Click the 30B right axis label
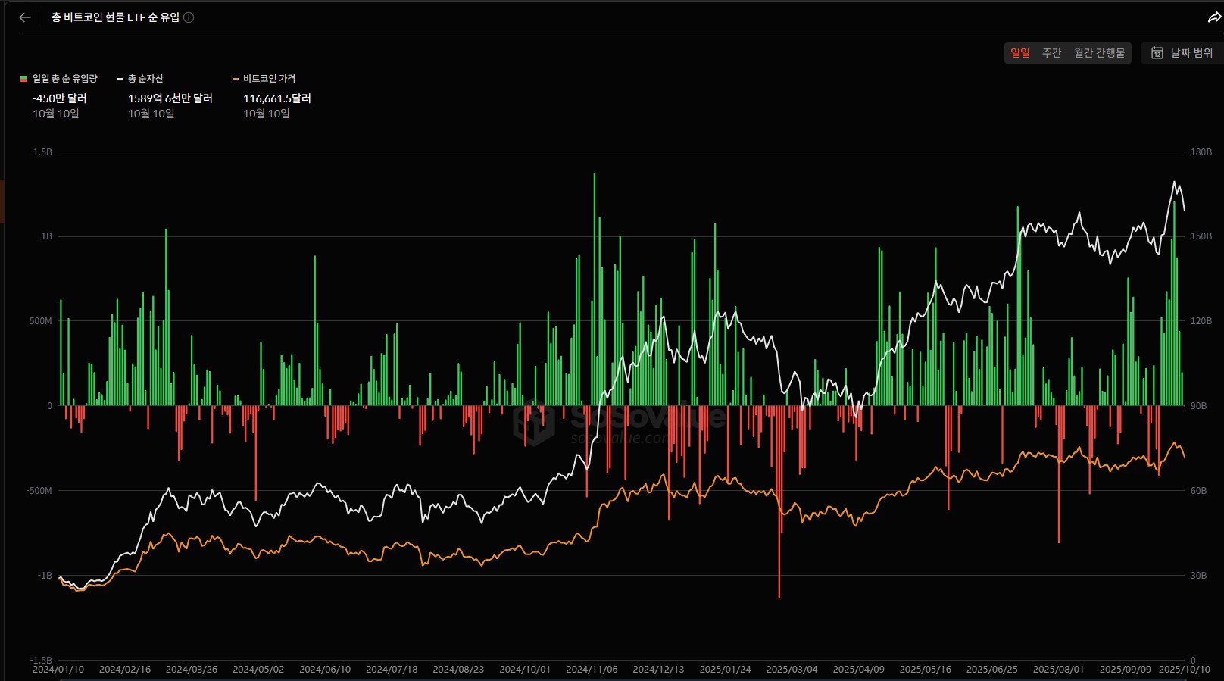Screen dimensions: 1224x681 click(x=1198, y=576)
